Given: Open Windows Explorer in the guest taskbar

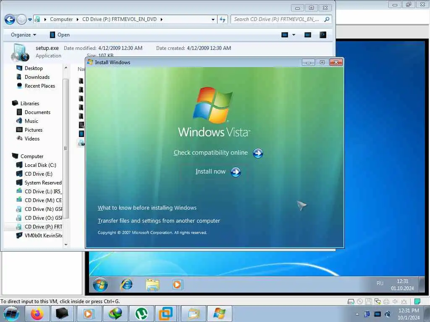Looking at the screenshot, I should tap(152, 285).
